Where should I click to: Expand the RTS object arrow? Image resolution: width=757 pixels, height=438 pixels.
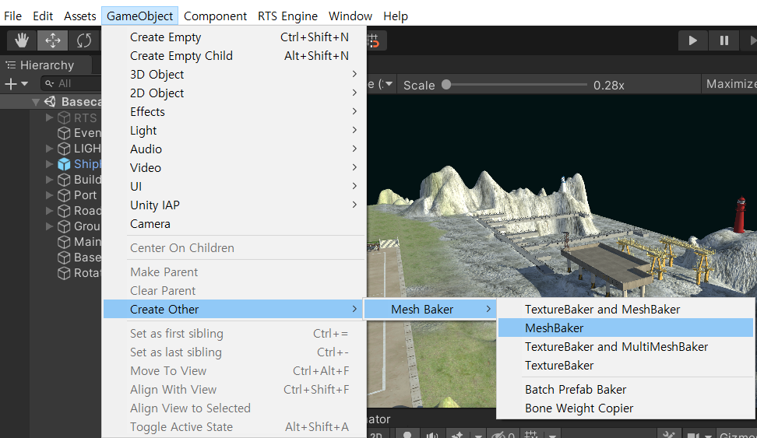[x=49, y=117]
